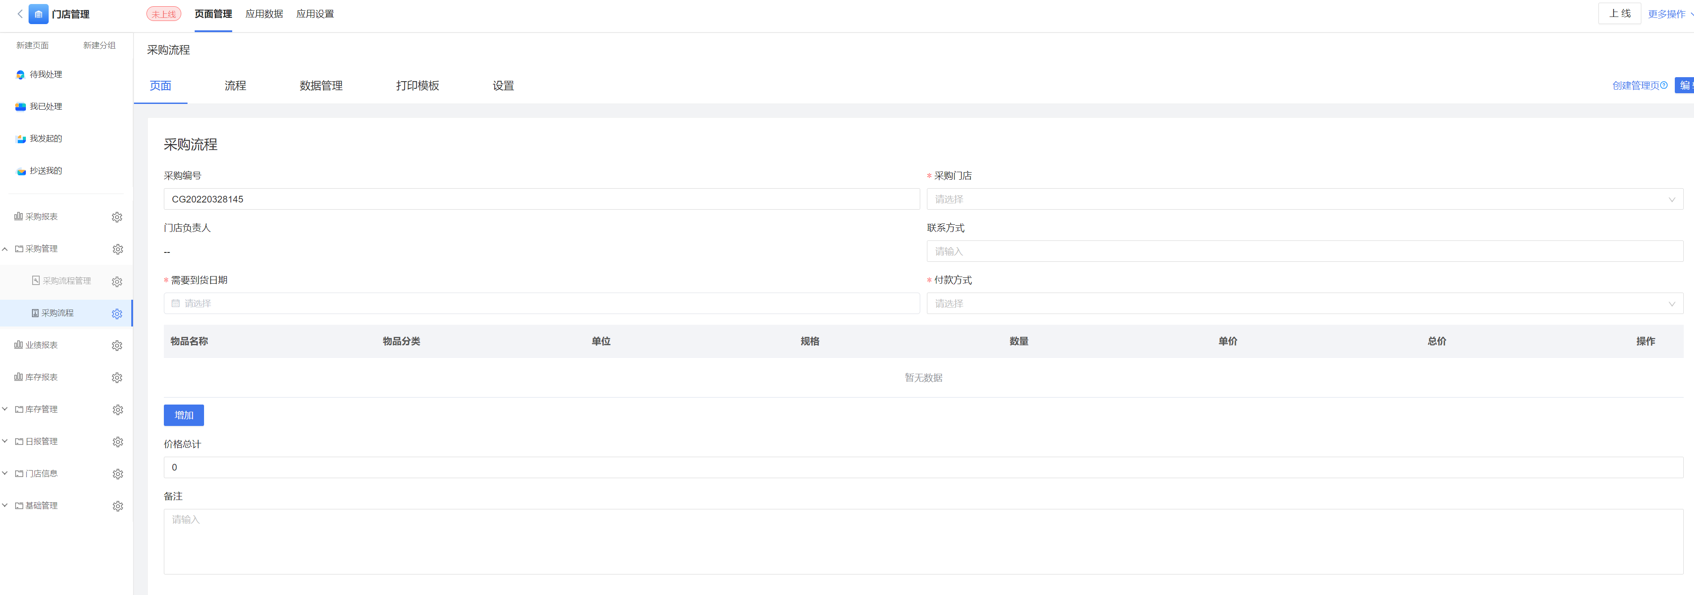Screen dimensions: 1694x595
Task: Open settings gear for 基础管理
Action: click(118, 506)
